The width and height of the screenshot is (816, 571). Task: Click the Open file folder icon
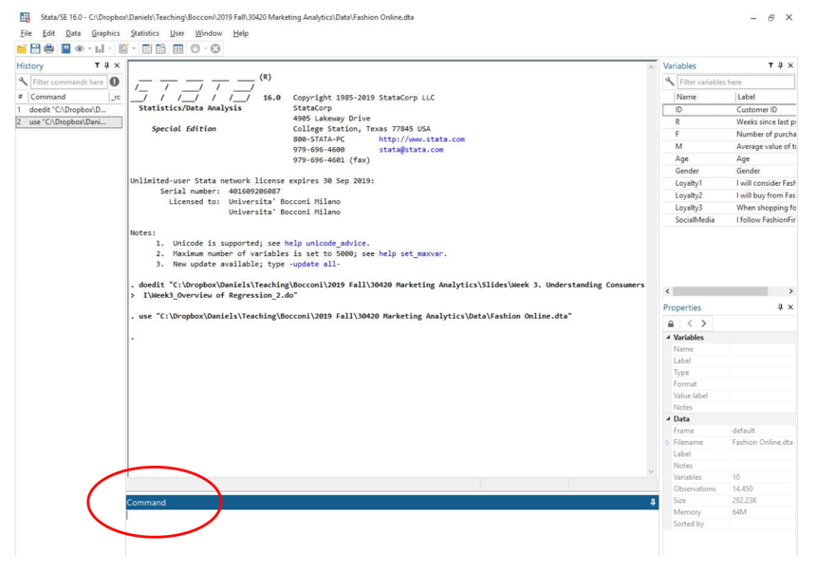22,49
